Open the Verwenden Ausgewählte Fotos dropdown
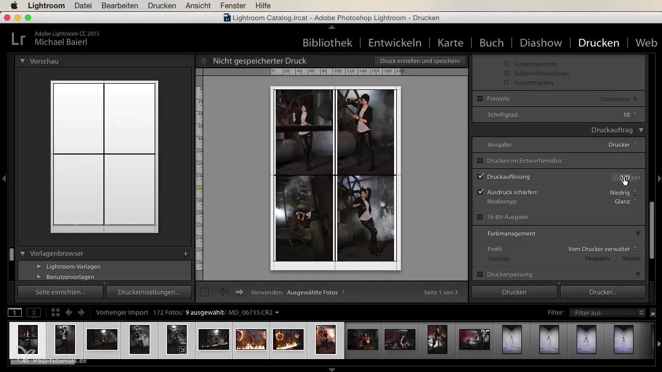 pos(316,292)
